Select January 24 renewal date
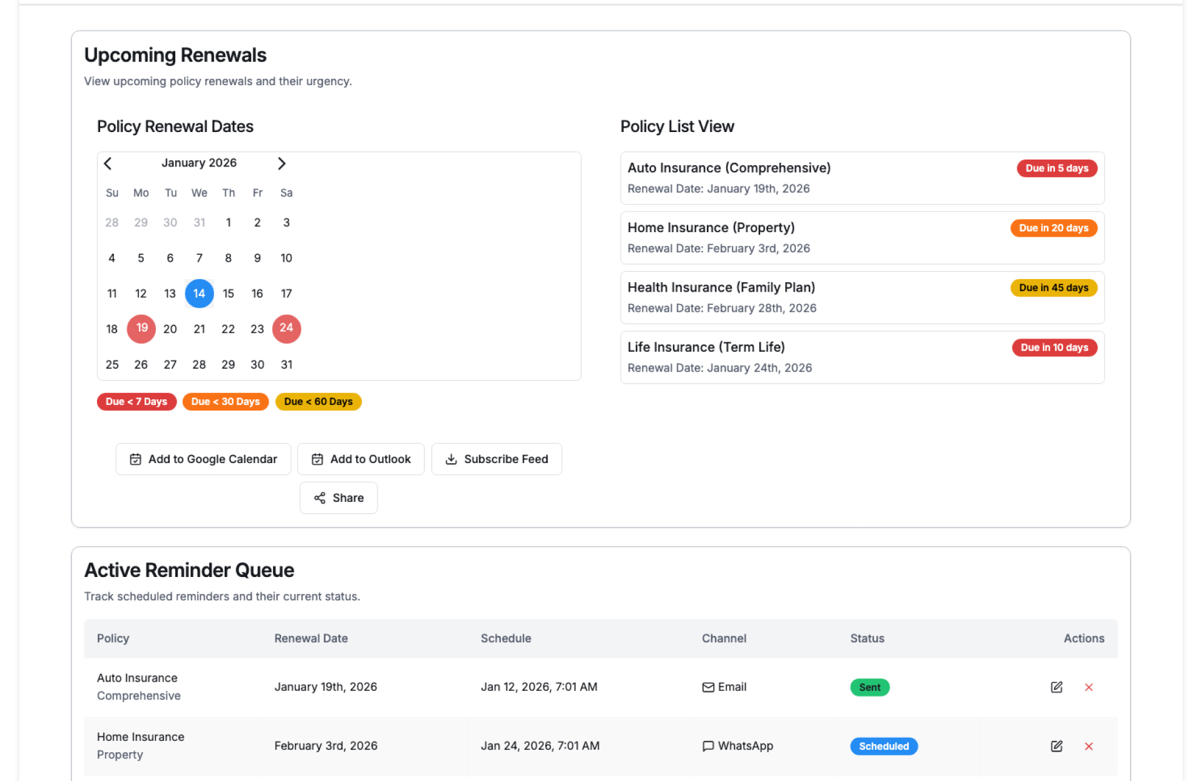 click(x=286, y=329)
